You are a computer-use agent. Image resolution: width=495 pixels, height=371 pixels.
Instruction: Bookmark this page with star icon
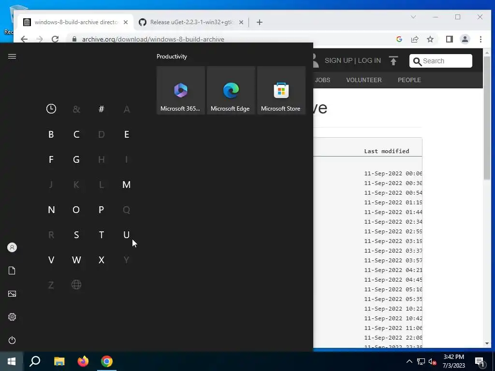coord(430,39)
